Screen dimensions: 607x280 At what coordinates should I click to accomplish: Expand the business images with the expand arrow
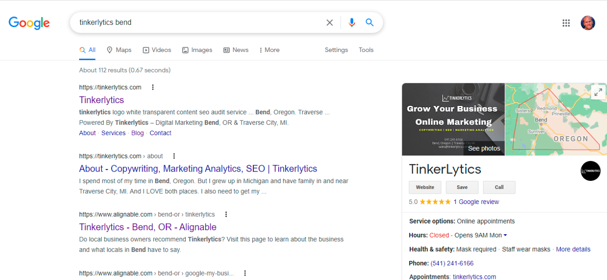point(599,92)
